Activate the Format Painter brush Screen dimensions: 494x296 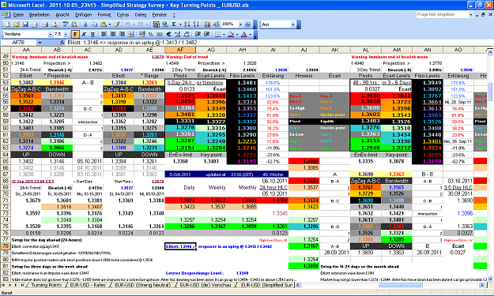pyautogui.click(x=117, y=24)
